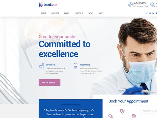This screenshot has height=118, width=157.
Task: Click the Whitening heading link
Action: coord(51,65)
